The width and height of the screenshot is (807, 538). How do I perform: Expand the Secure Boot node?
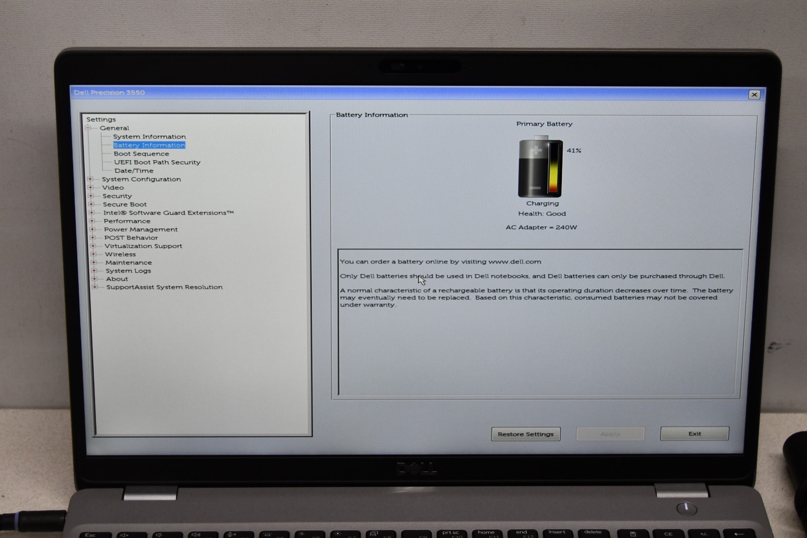point(91,204)
